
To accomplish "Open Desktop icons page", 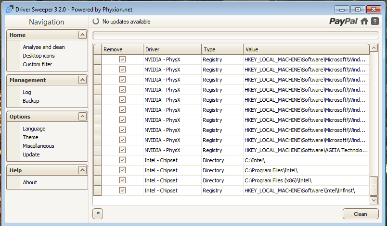I will click(39, 56).
